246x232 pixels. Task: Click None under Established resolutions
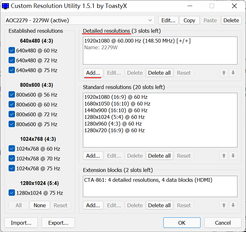[x=40, y=205]
